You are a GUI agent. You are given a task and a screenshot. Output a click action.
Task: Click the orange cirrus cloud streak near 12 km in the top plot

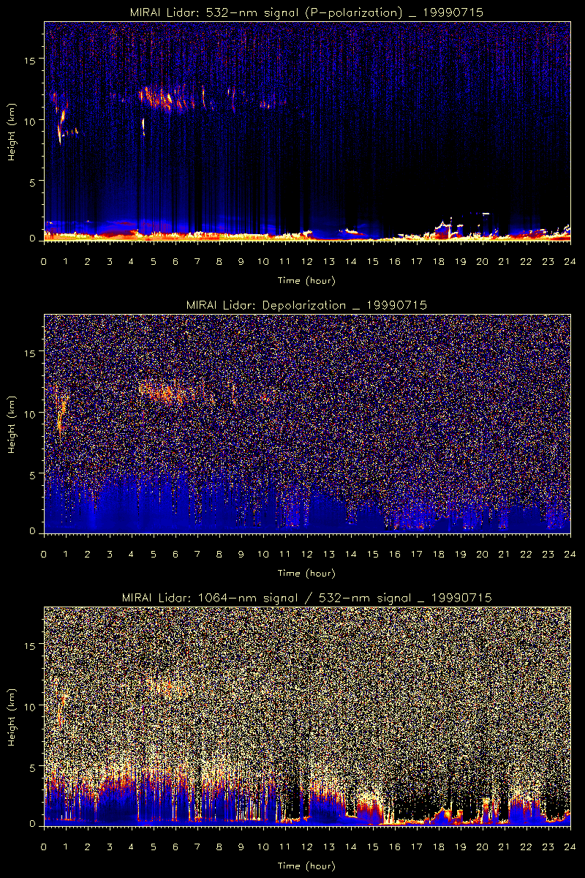pyautogui.click(x=165, y=97)
